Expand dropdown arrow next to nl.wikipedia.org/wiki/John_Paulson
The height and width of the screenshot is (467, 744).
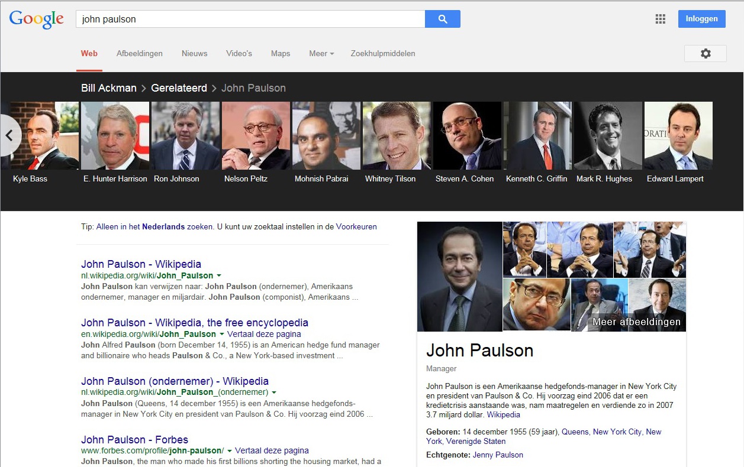click(219, 276)
